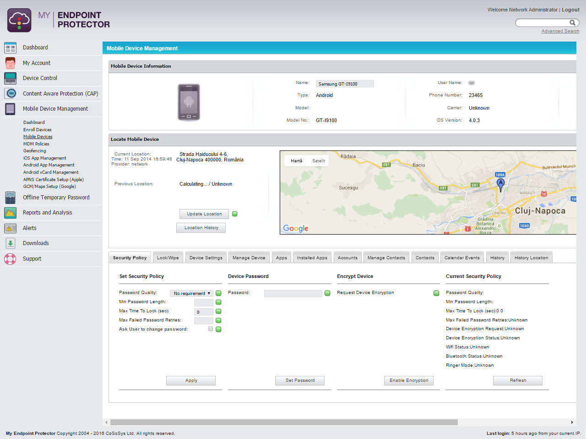Click the Endpoint Protector cloud logo
Viewport: 586px width, 439px height.
tap(19, 20)
